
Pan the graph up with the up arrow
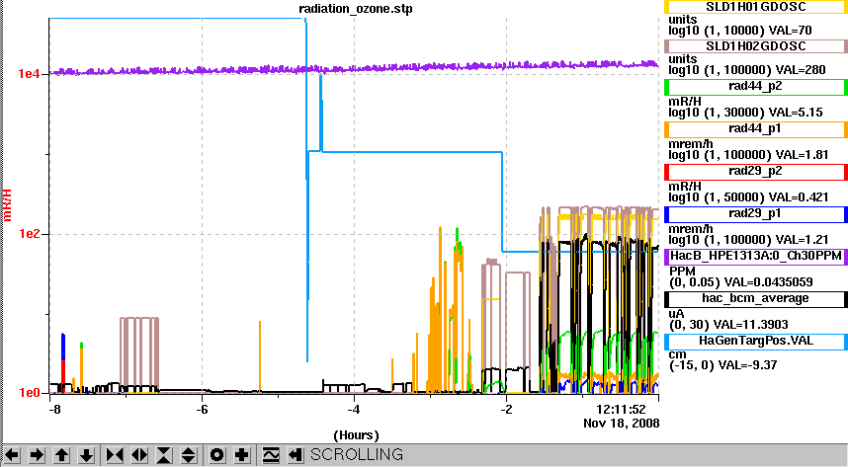click(x=61, y=455)
